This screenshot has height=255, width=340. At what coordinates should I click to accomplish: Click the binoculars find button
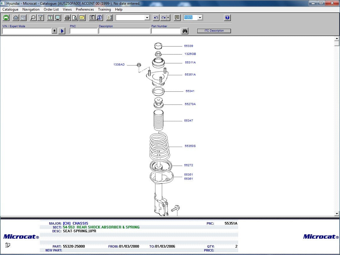(185, 31)
